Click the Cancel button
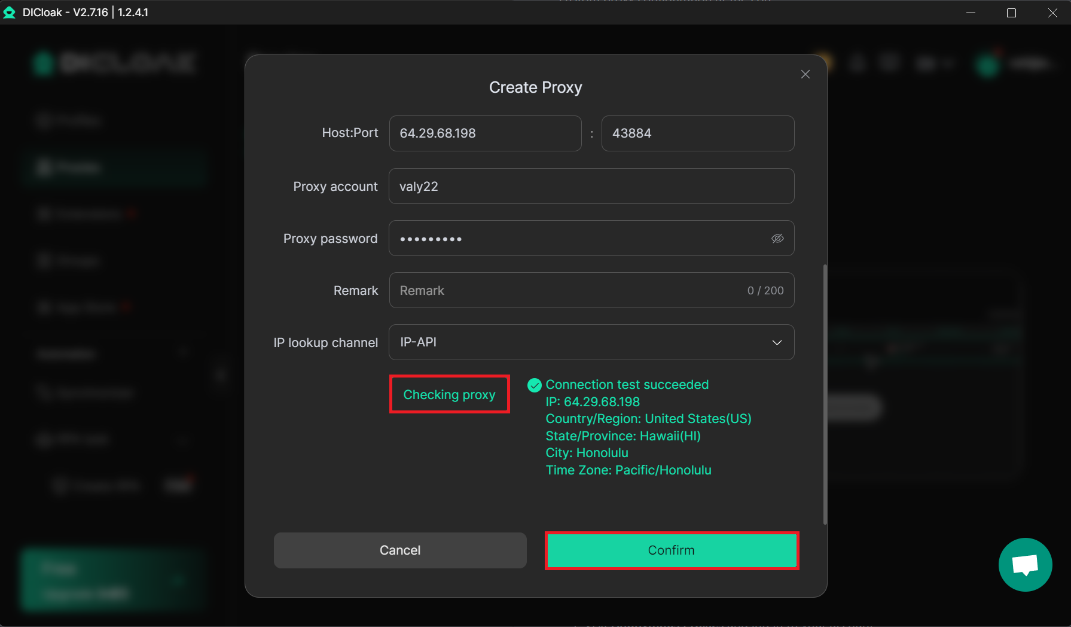 399,550
